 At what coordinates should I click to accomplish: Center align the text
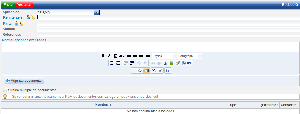pos(135,56)
